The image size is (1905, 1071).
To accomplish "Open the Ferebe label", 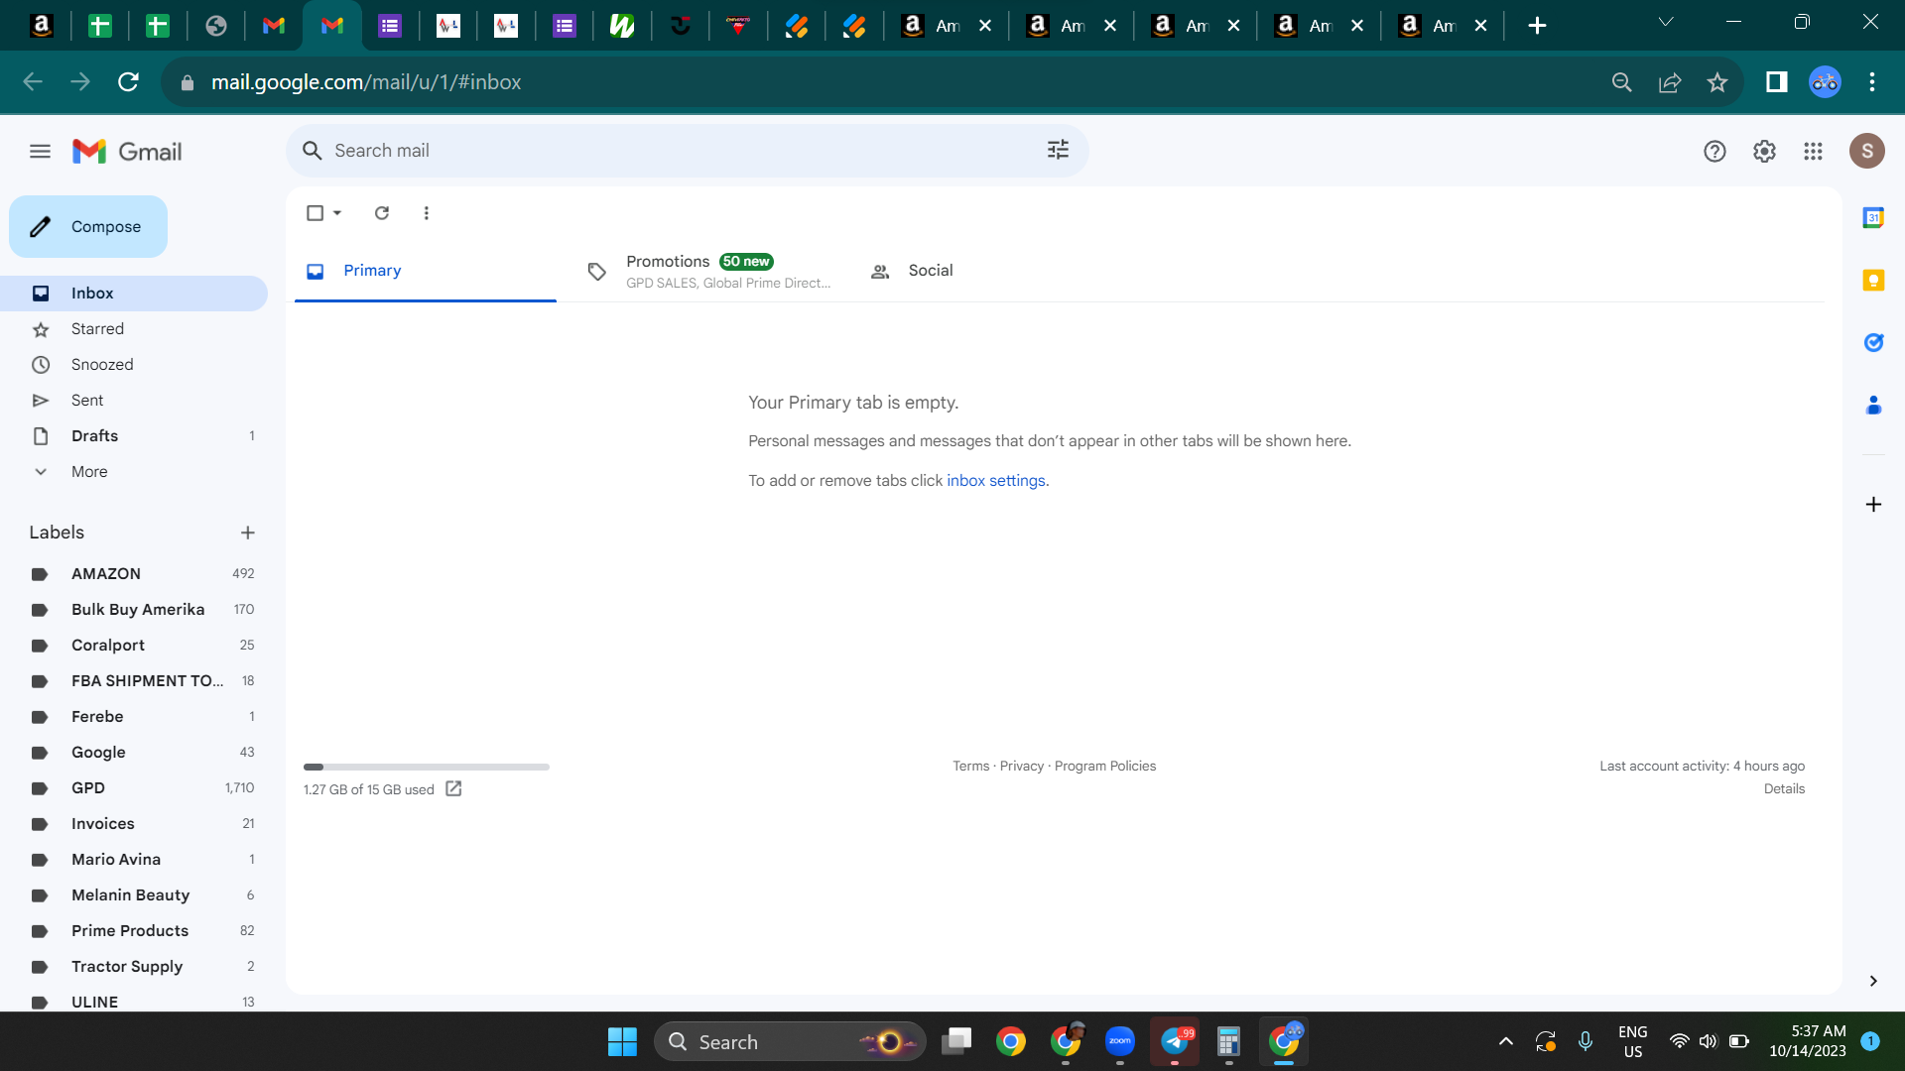I will point(134,717).
